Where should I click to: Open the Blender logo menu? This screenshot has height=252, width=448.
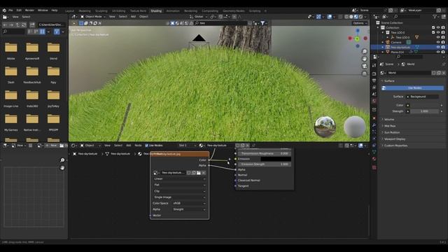4,10
